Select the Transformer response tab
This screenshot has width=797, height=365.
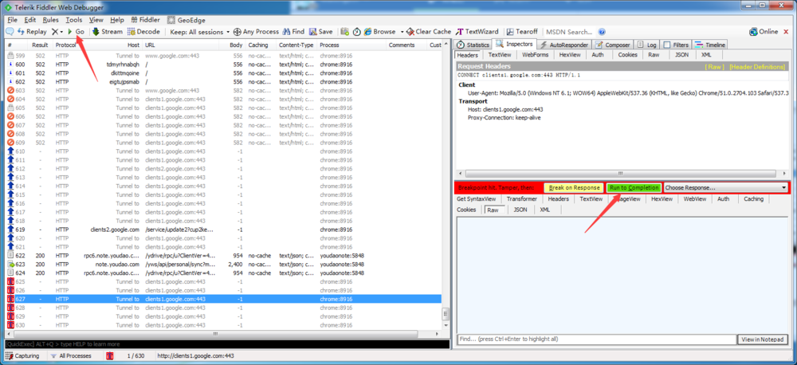coord(521,198)
